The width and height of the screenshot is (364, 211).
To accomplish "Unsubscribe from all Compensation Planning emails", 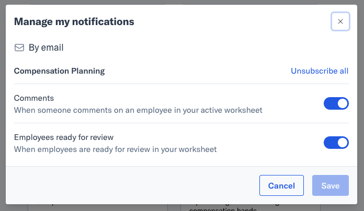I will tap(320, 71).
